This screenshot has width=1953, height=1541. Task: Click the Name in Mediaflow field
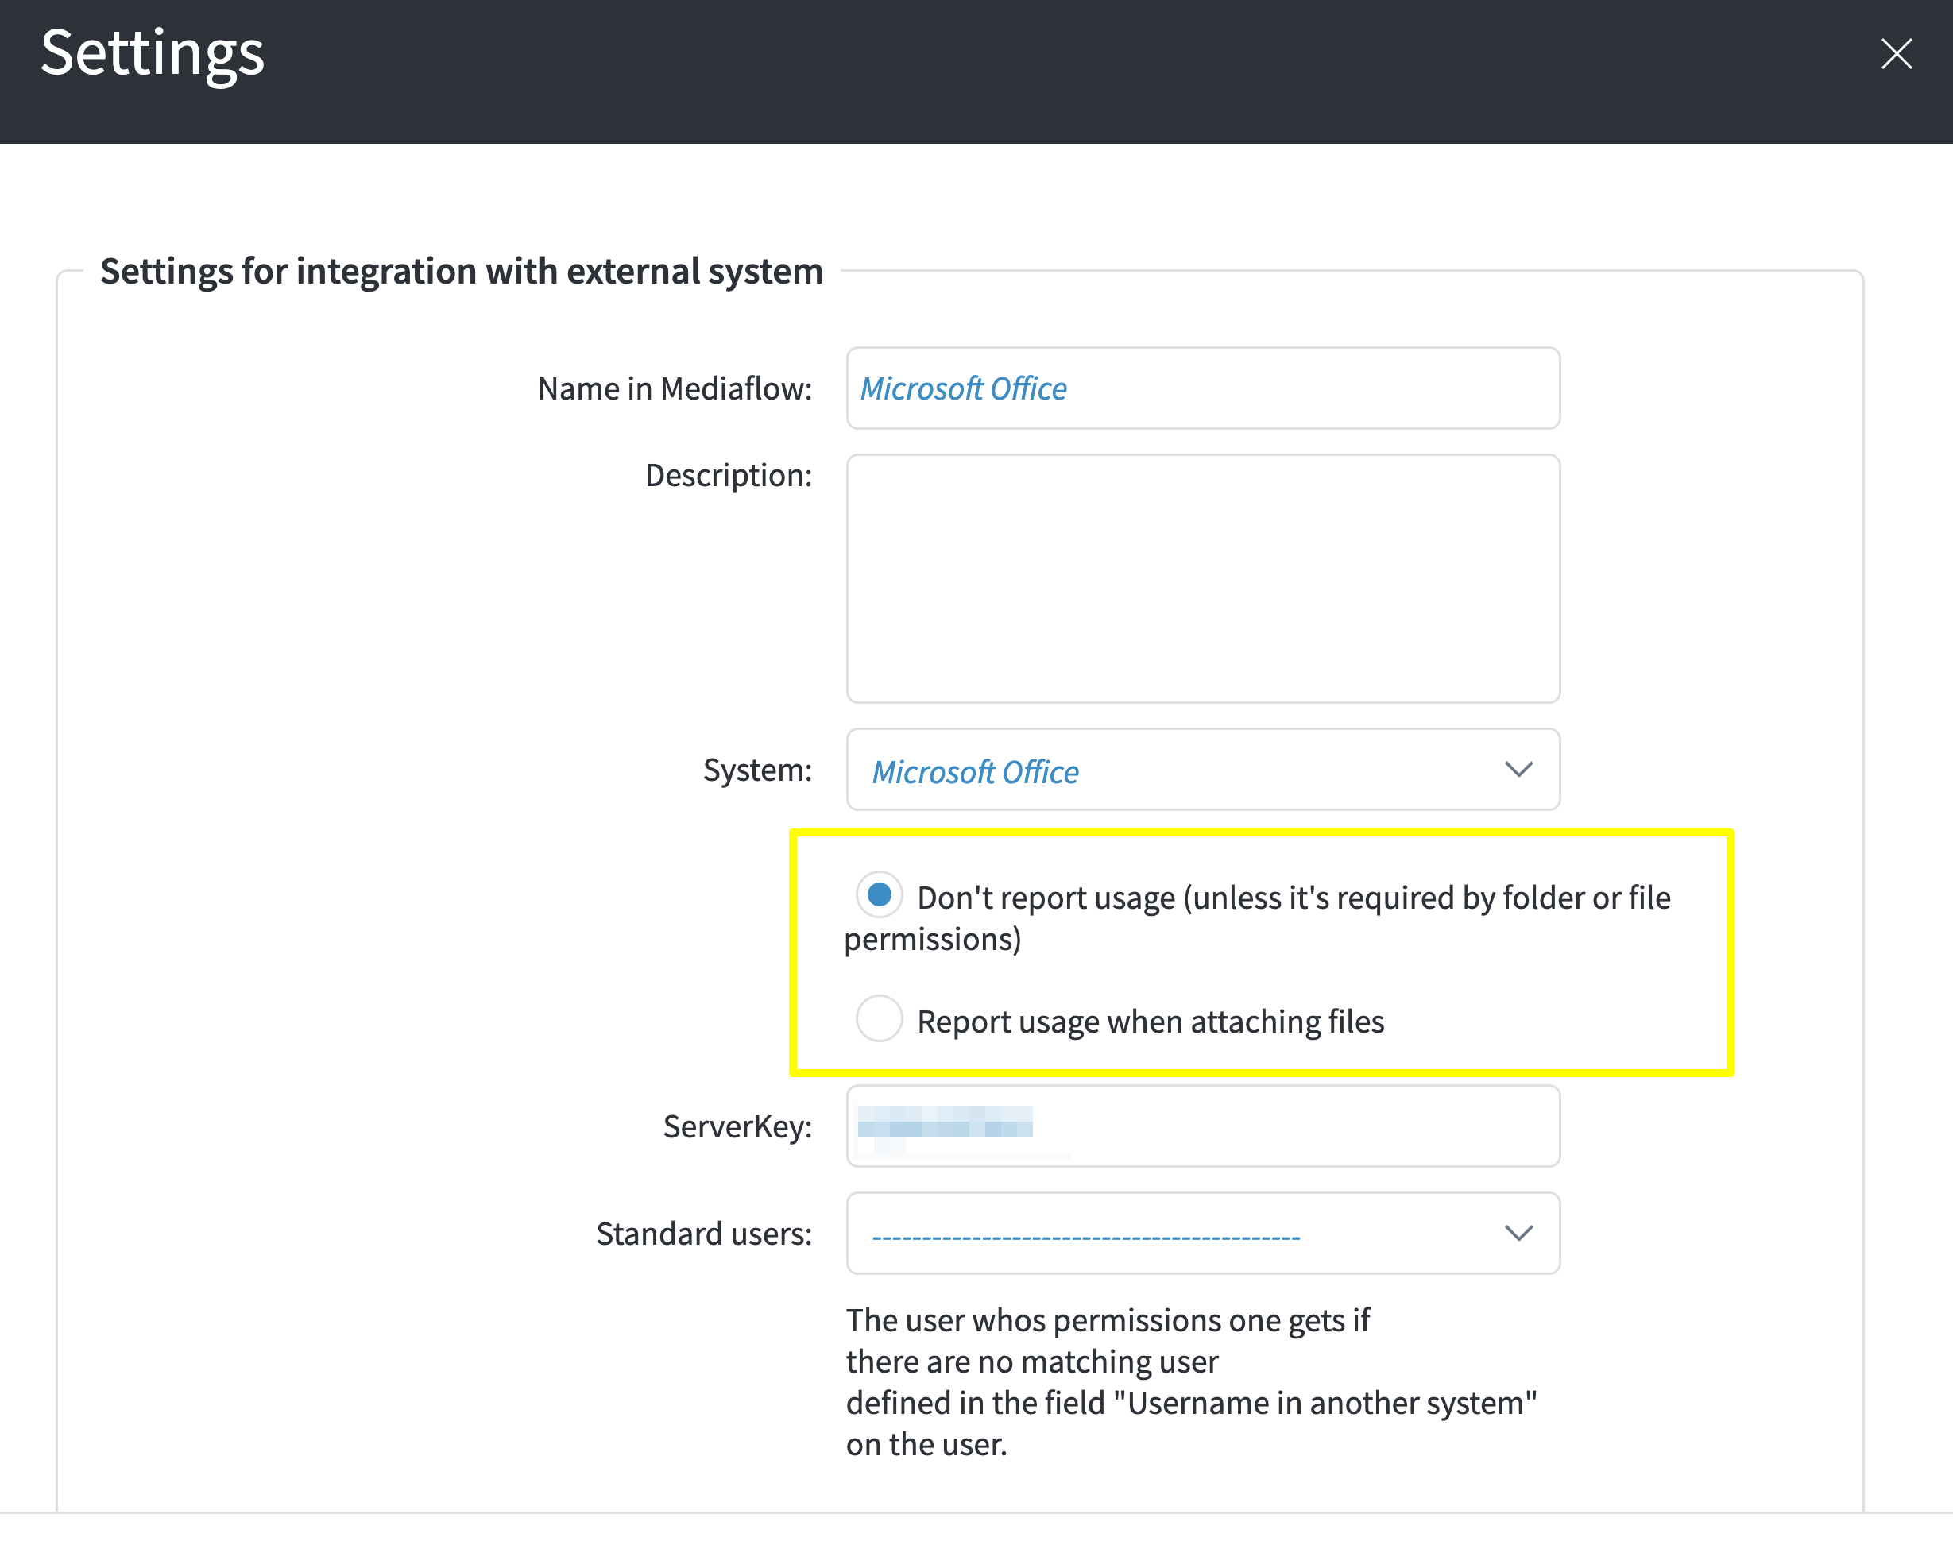(x=1203, y=388)
